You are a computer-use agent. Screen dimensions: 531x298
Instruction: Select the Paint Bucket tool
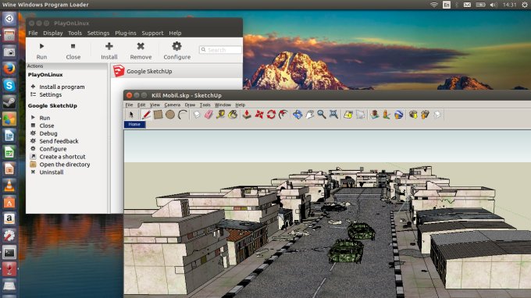click(233, 115)
